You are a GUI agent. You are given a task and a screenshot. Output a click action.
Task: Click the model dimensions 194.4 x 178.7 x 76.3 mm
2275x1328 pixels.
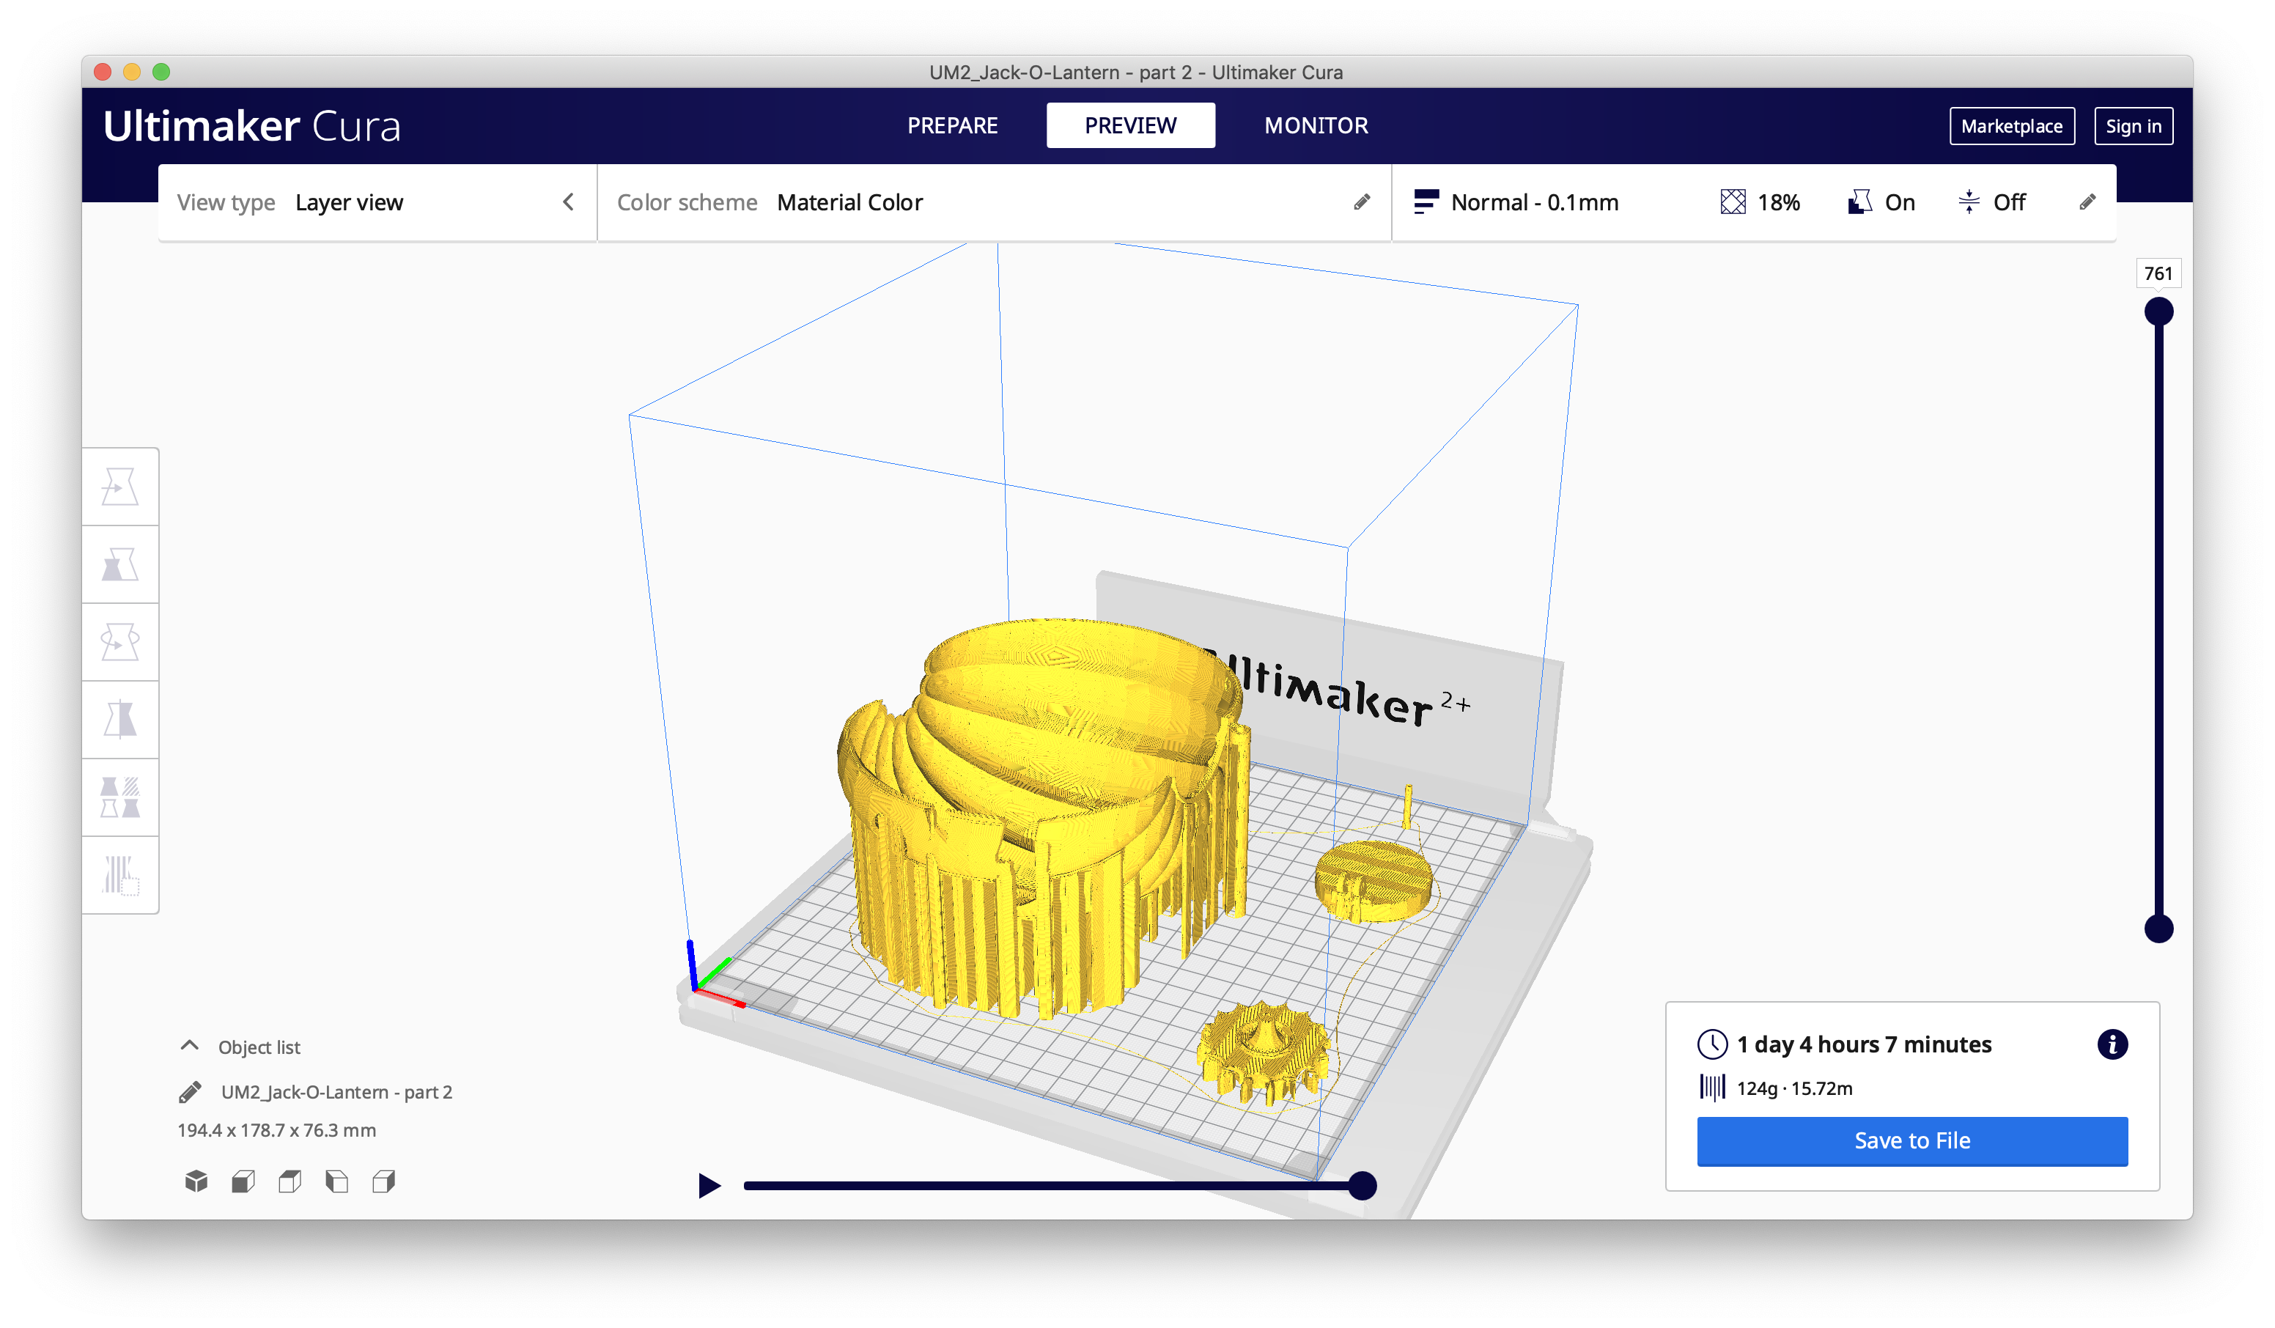point(276,1130)
